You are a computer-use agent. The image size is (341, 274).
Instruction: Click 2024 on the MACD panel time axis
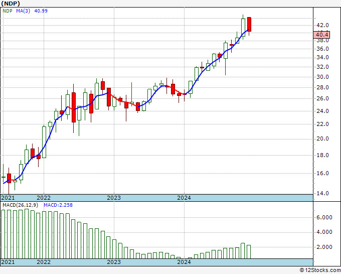click(x=184, y=262)
